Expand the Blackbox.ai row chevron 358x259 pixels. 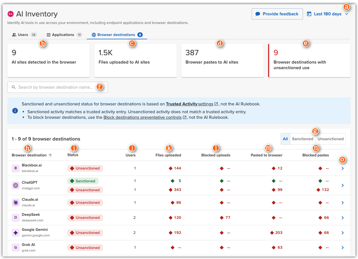pyautogui.click(x=343, y=168)
